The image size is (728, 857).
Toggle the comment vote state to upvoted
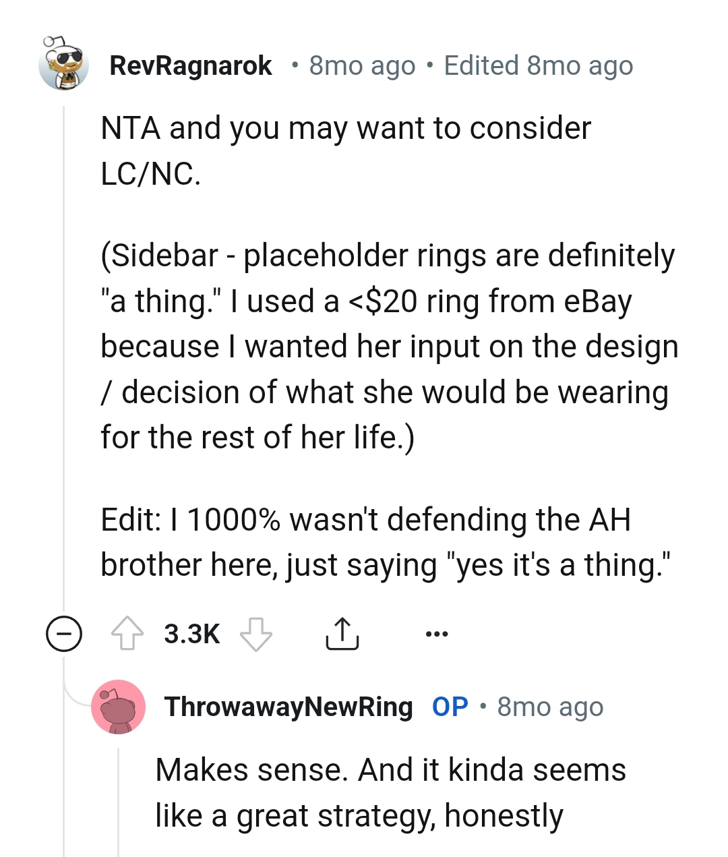[132, 632]
